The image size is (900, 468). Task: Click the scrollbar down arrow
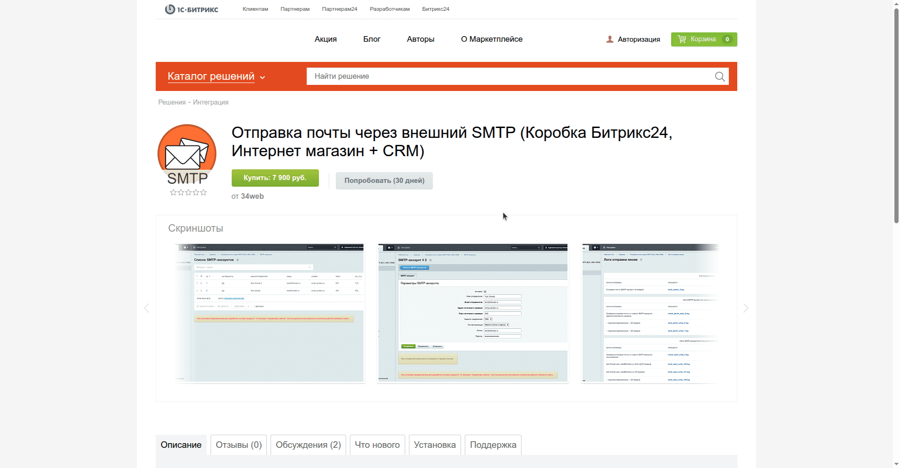pyautogui.click(x=896, y=464)
